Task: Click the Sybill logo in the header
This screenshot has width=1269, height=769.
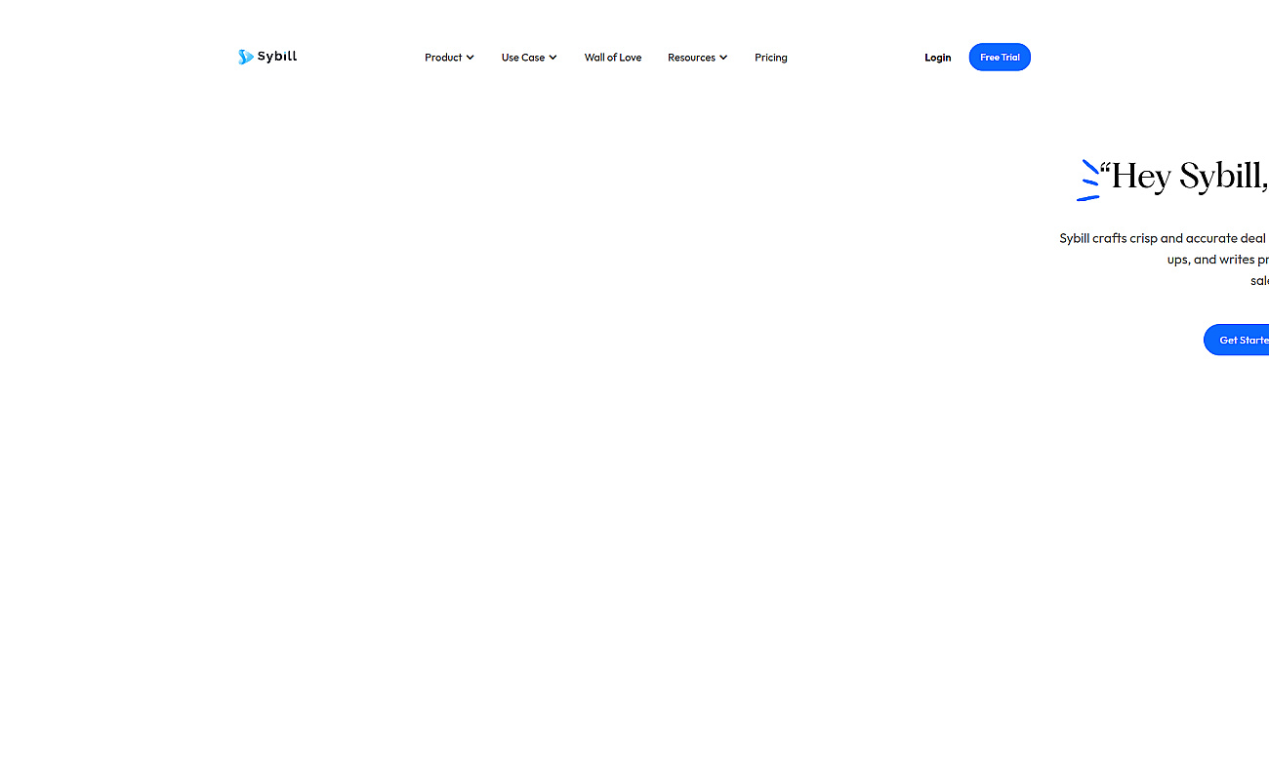Action: [x=267, y=57]
